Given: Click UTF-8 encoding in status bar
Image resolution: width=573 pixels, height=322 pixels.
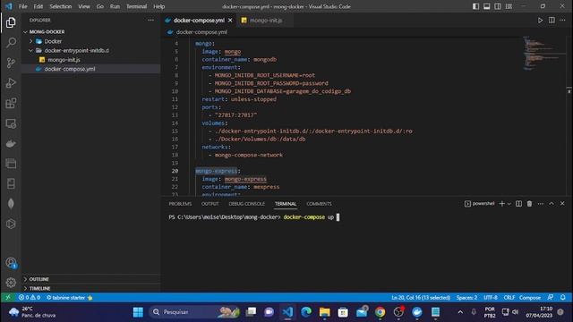Looking at the screenshot, I should tap(491, 298).
